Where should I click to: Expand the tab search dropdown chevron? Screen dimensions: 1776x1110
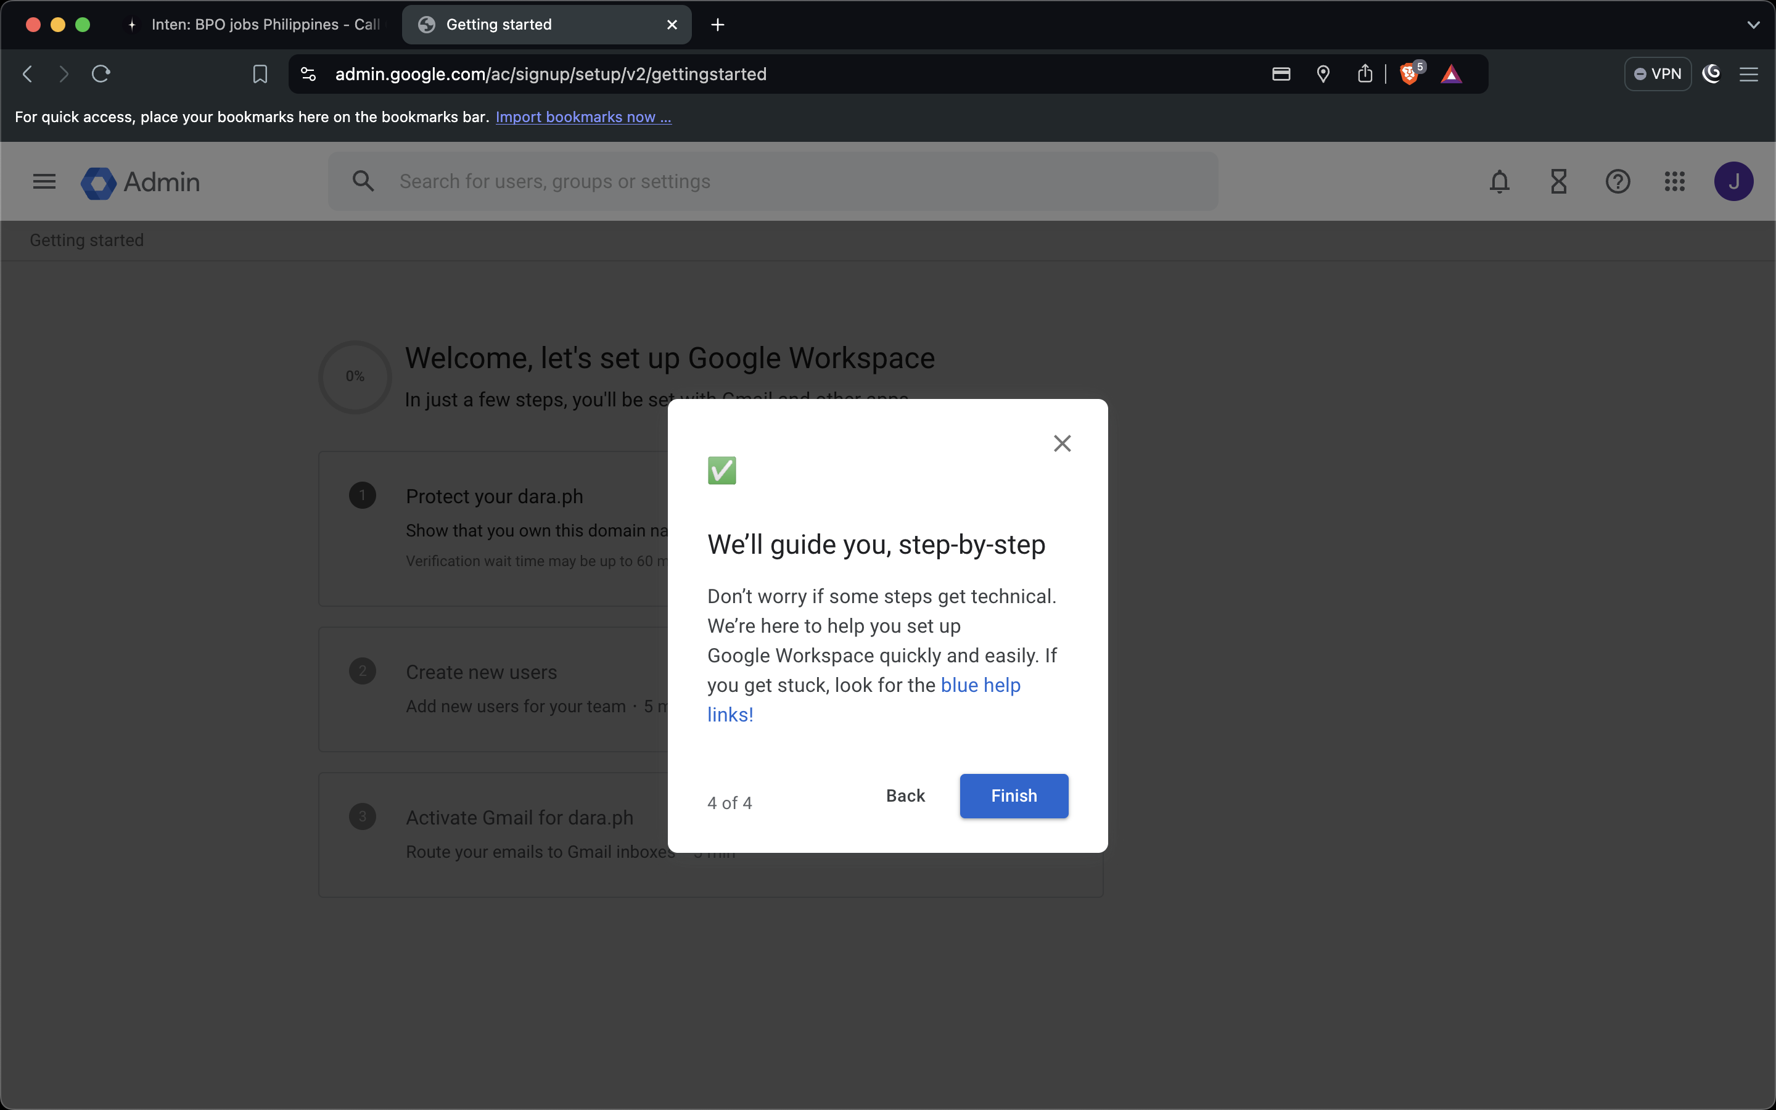tap(1753, 25)
